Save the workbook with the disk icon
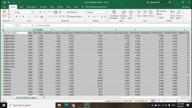 [4, 2]
